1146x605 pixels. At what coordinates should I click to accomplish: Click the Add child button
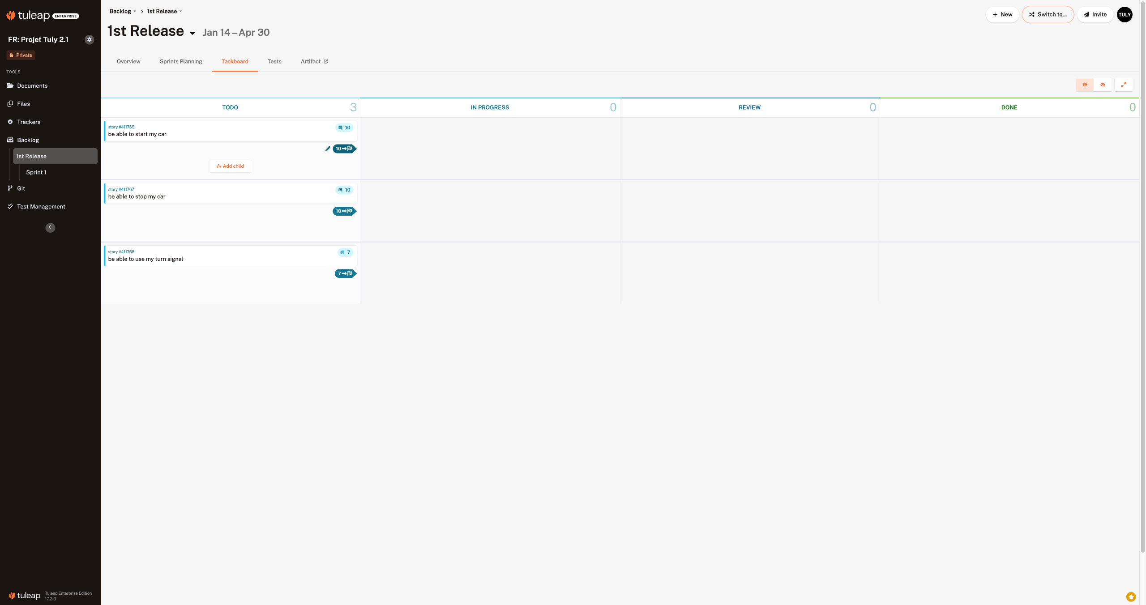pos(230,166)
